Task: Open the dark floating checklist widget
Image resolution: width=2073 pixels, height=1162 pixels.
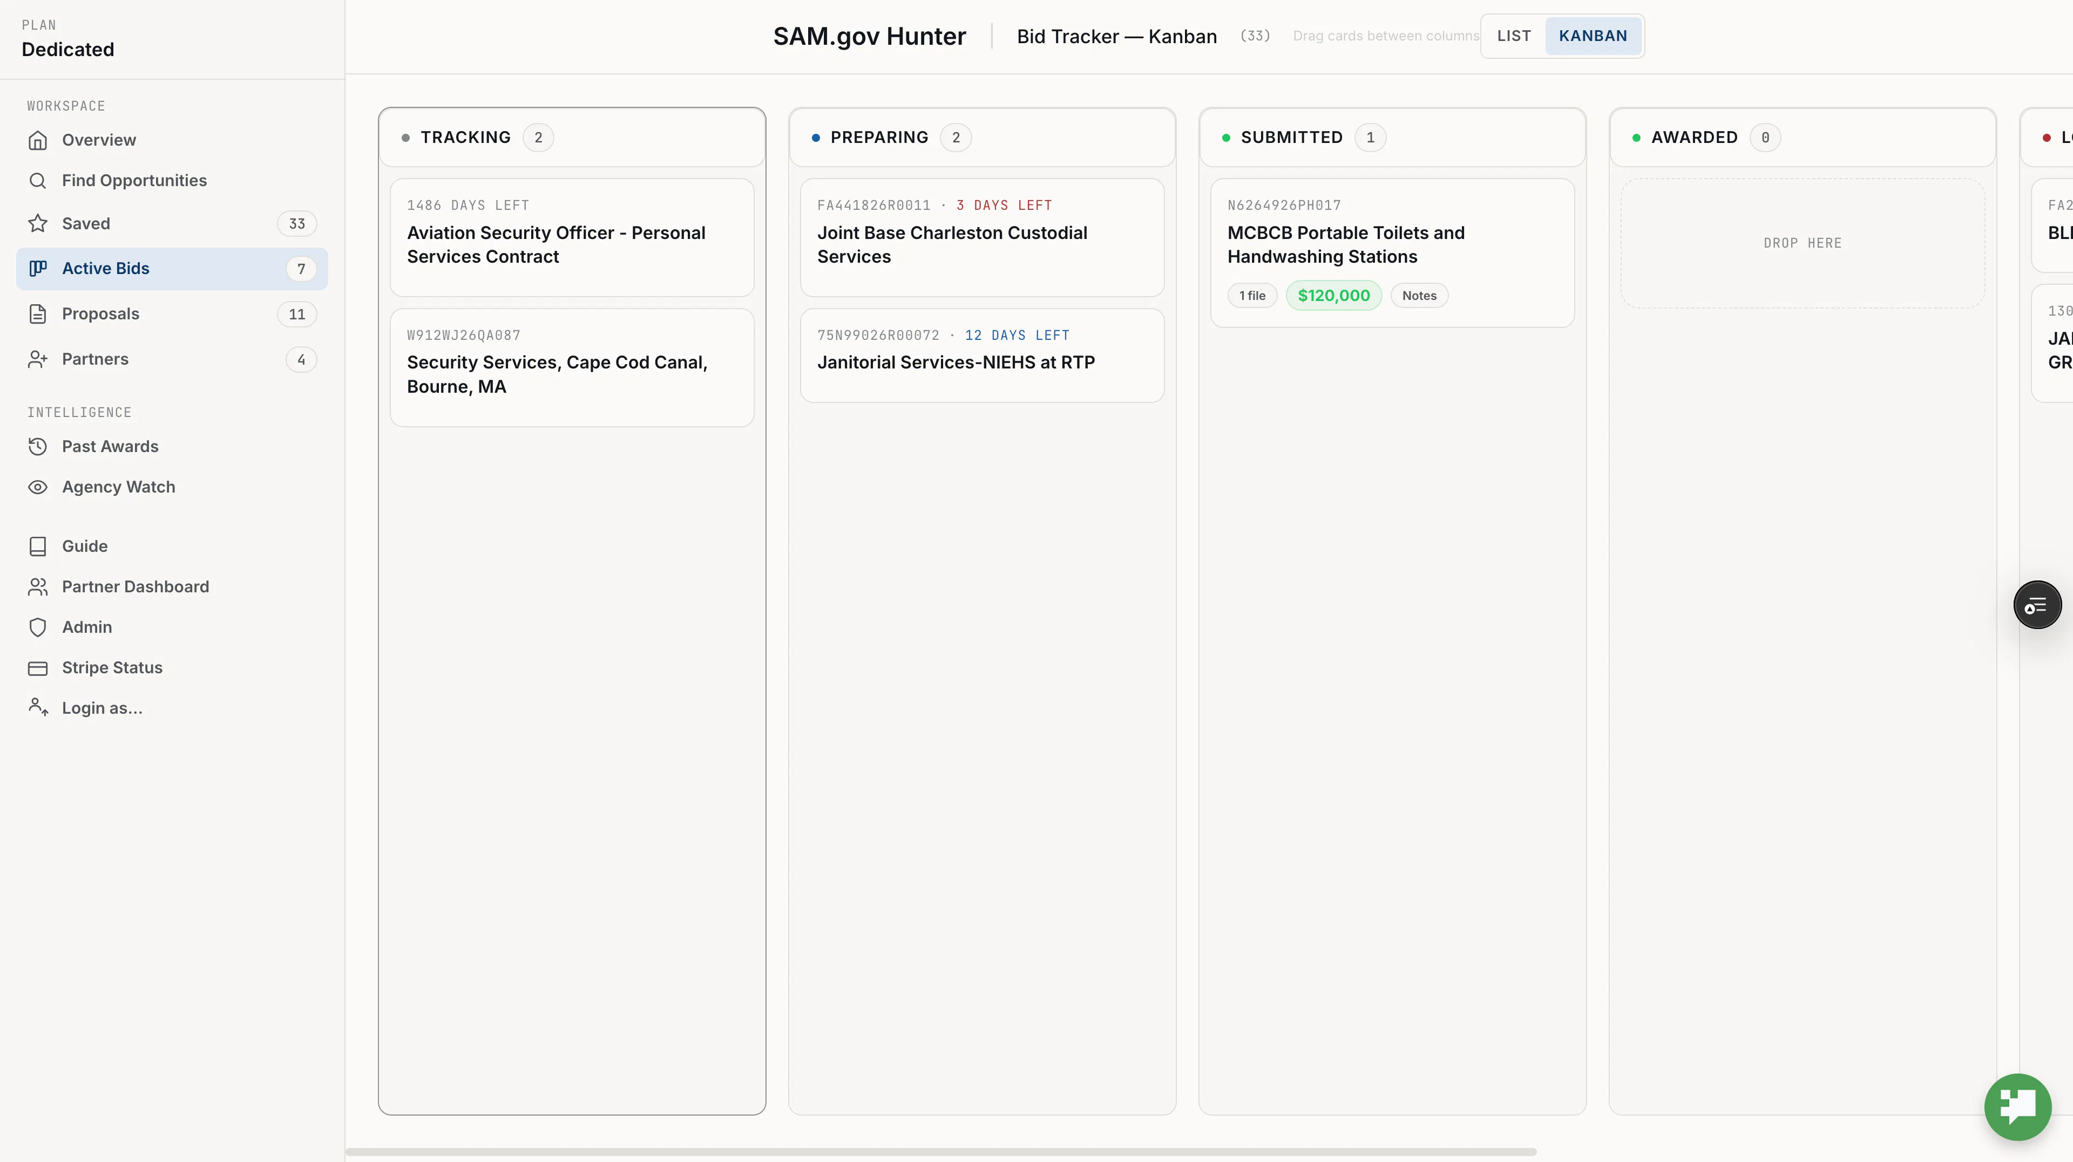Action: (2037, 605)
